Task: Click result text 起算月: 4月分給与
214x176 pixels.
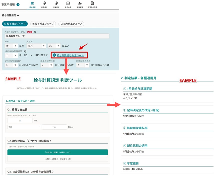Action: (133, 169)
